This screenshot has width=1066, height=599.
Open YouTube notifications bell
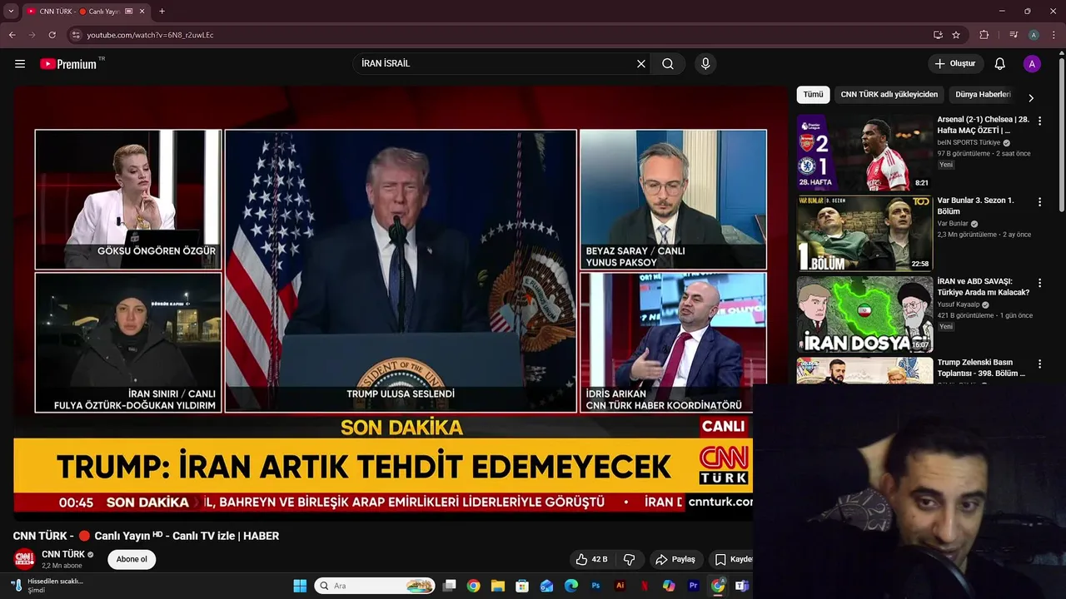(x=1000, y=64)
